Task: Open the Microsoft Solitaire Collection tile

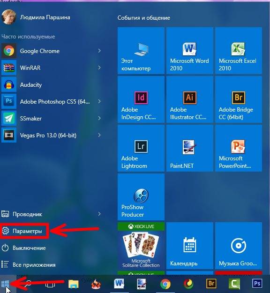Action: [x=141, y=246]
